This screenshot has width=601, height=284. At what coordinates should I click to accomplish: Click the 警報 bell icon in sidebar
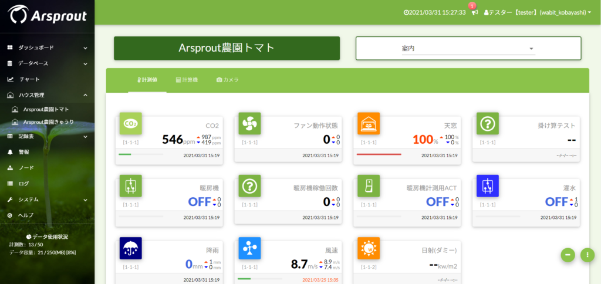click(x=11, y=152)
